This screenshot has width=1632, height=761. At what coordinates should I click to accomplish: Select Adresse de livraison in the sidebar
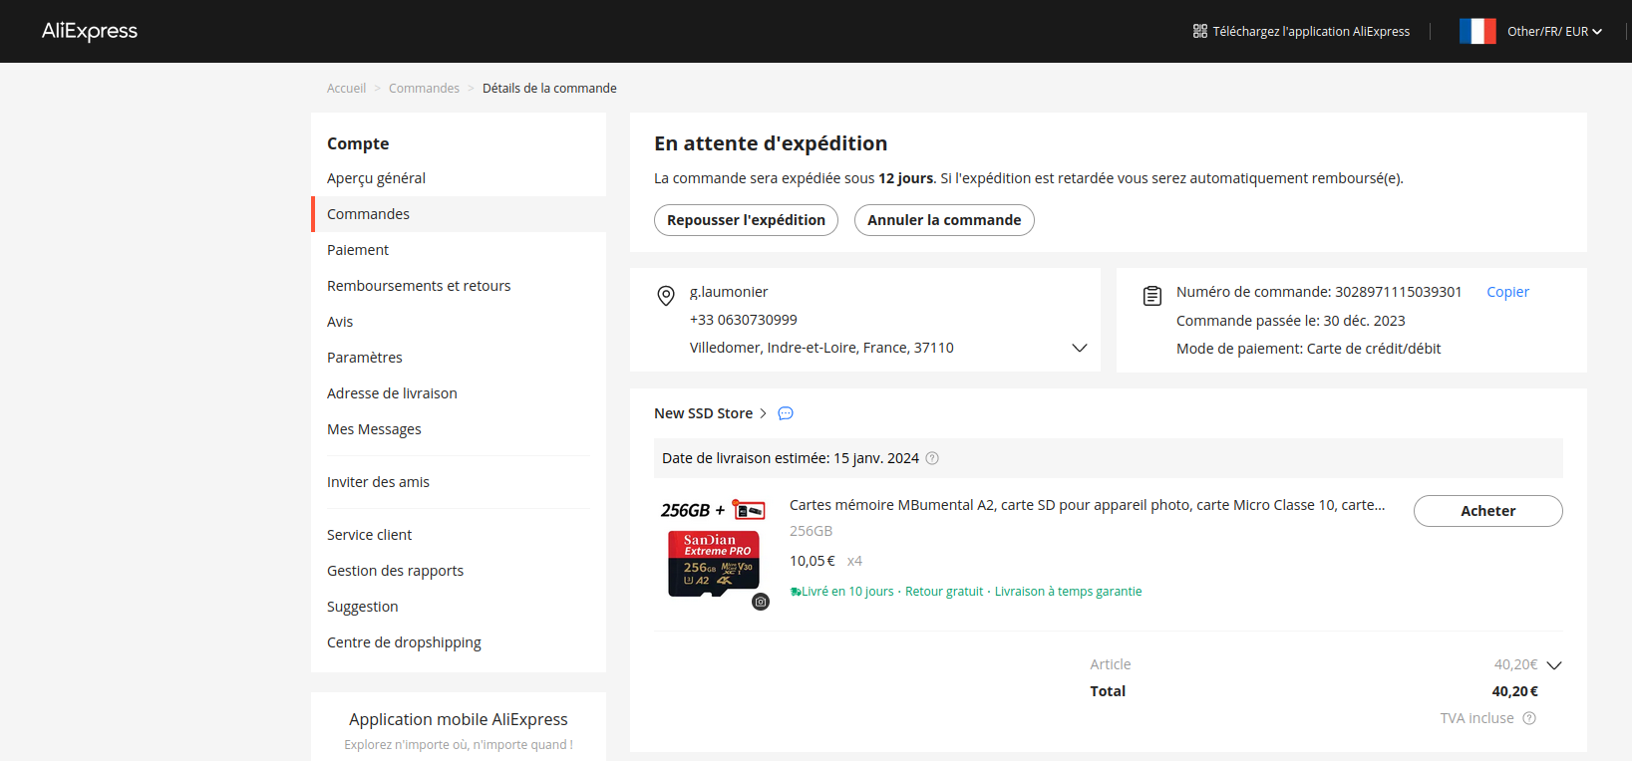pos(392,393)
